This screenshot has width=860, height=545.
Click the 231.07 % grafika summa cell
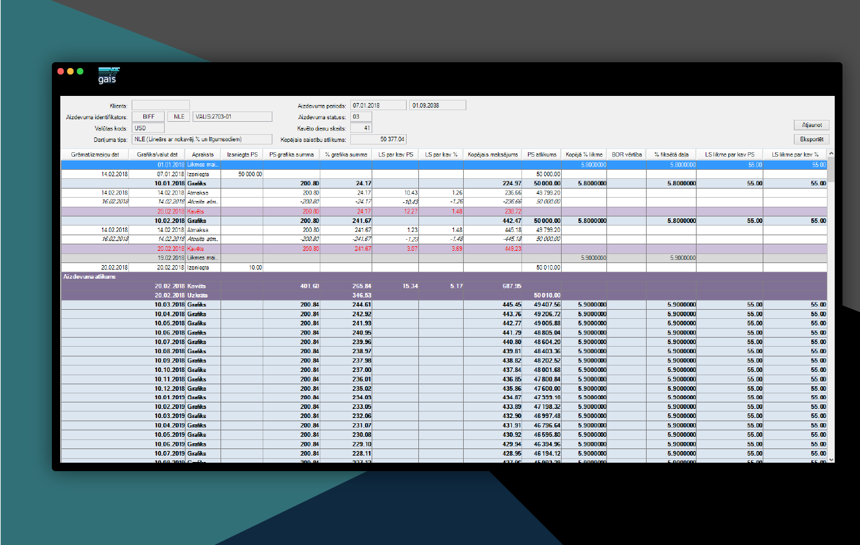pos(346,425)
